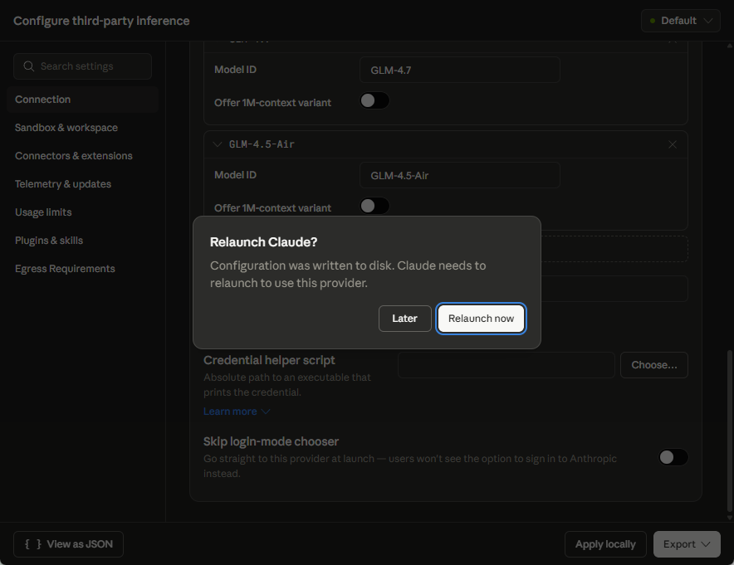The height and width of the screenshot is (565, 734).
Task: Dismiss dialog with Later button
Action: pyautogui.click(x=404, y=319)
